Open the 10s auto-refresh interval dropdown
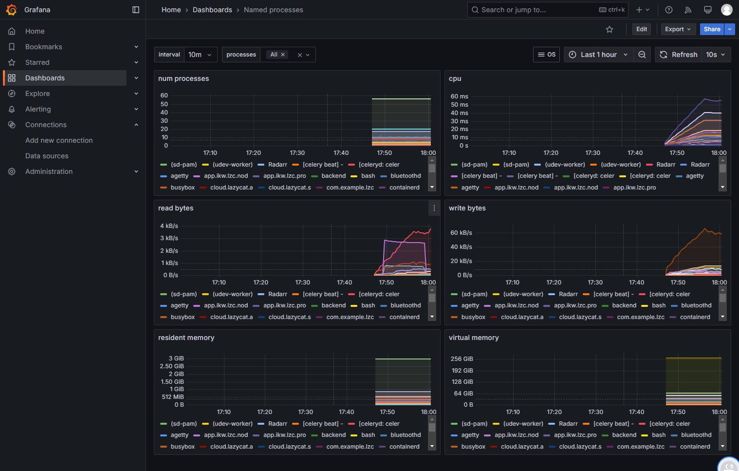 point(716,55)
